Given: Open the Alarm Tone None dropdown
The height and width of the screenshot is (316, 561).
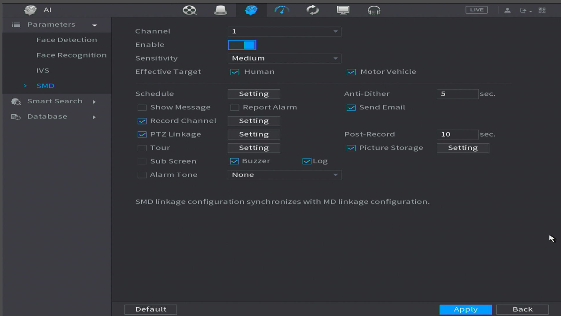Looking at the screenshot, I should [284, 175].
